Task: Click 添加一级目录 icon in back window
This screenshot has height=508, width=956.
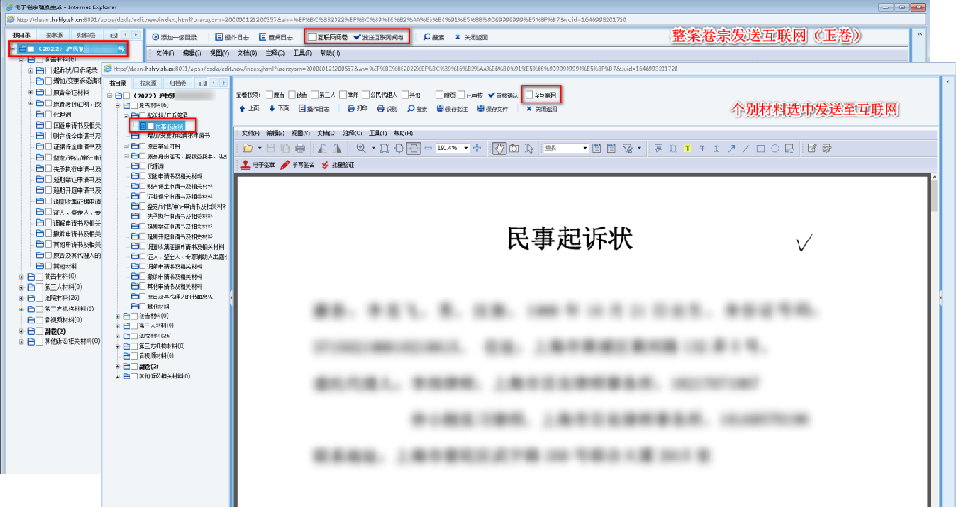Action: click(x=156, y=37)
